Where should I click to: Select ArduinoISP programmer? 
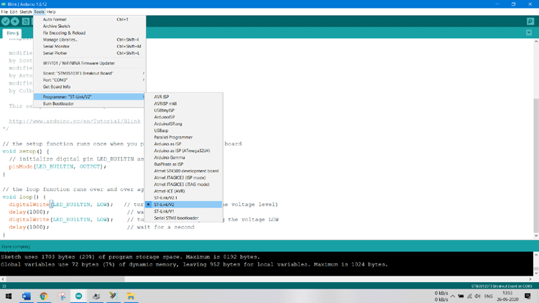tap(183, 117)
